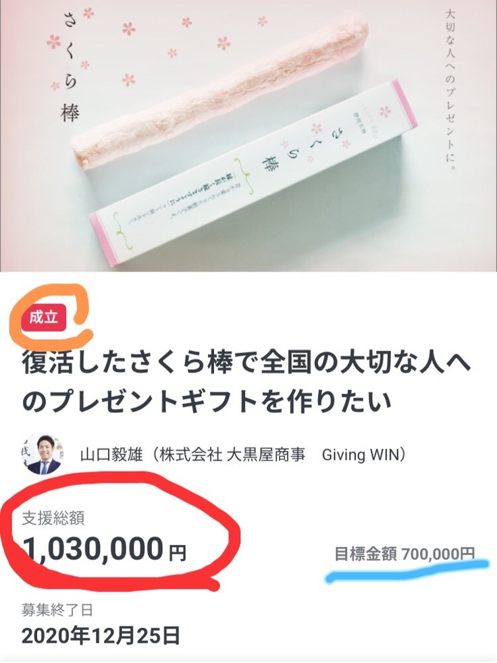
Task: Click the 目標金額 700,000円 goal text
Action: [x=404, y=554]
